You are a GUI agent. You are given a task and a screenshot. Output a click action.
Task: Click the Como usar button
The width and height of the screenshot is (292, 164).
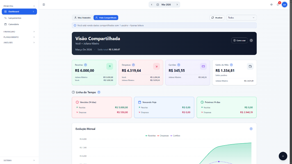pyautogui.click(x=240, y=40)
